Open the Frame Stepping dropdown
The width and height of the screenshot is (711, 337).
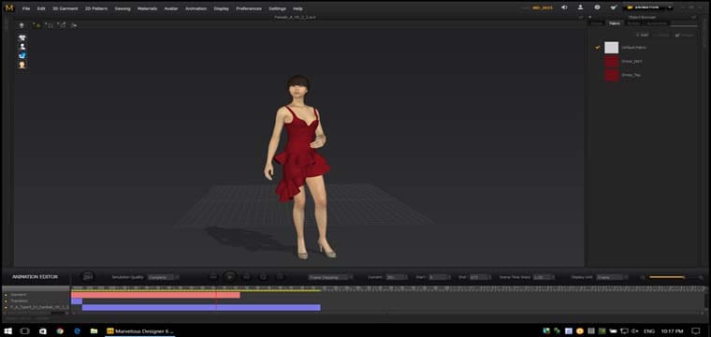[x=330, y=277]
